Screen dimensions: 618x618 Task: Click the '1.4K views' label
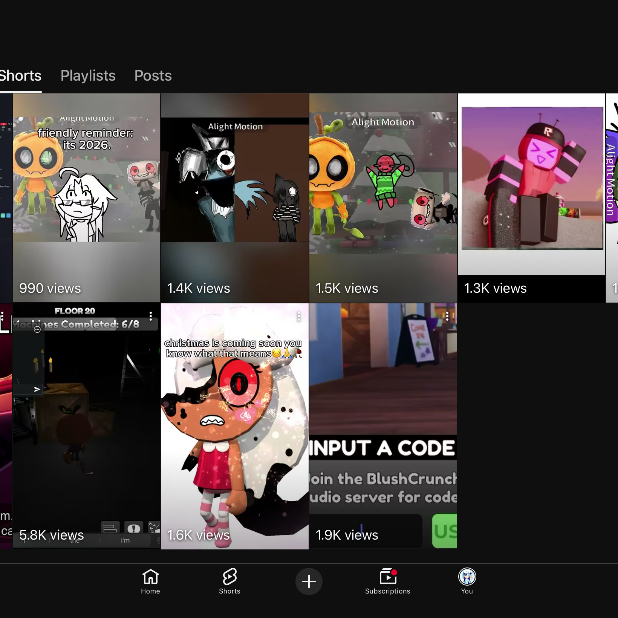point(198,288)
